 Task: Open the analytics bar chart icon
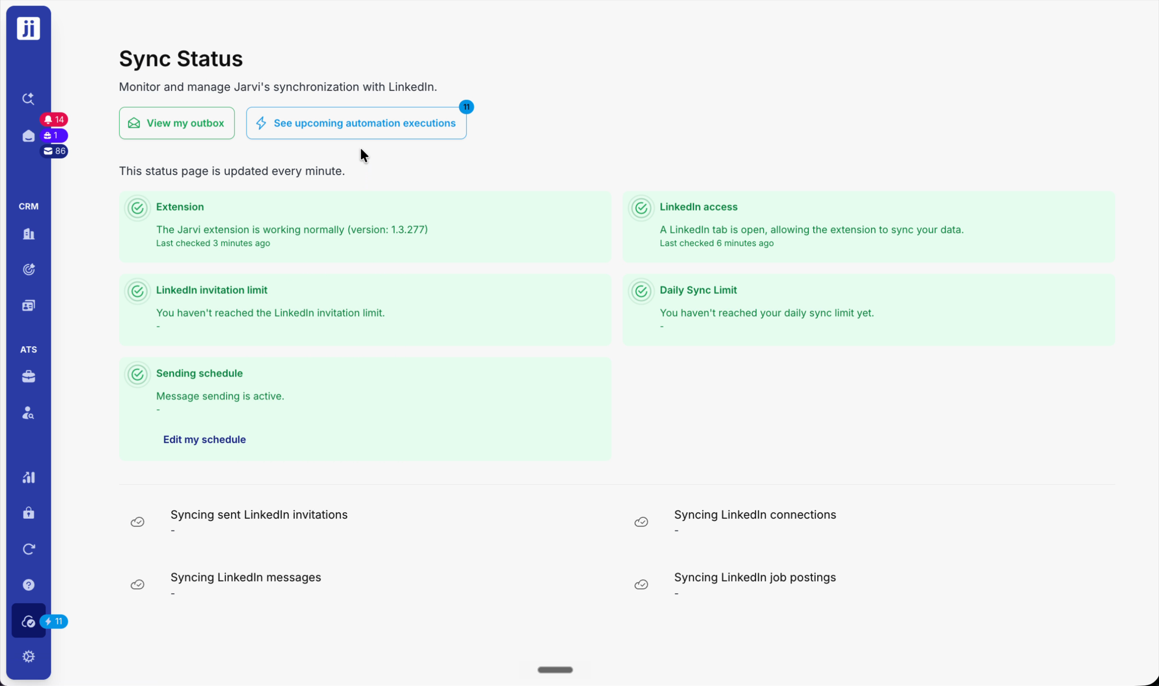point(29,477)
